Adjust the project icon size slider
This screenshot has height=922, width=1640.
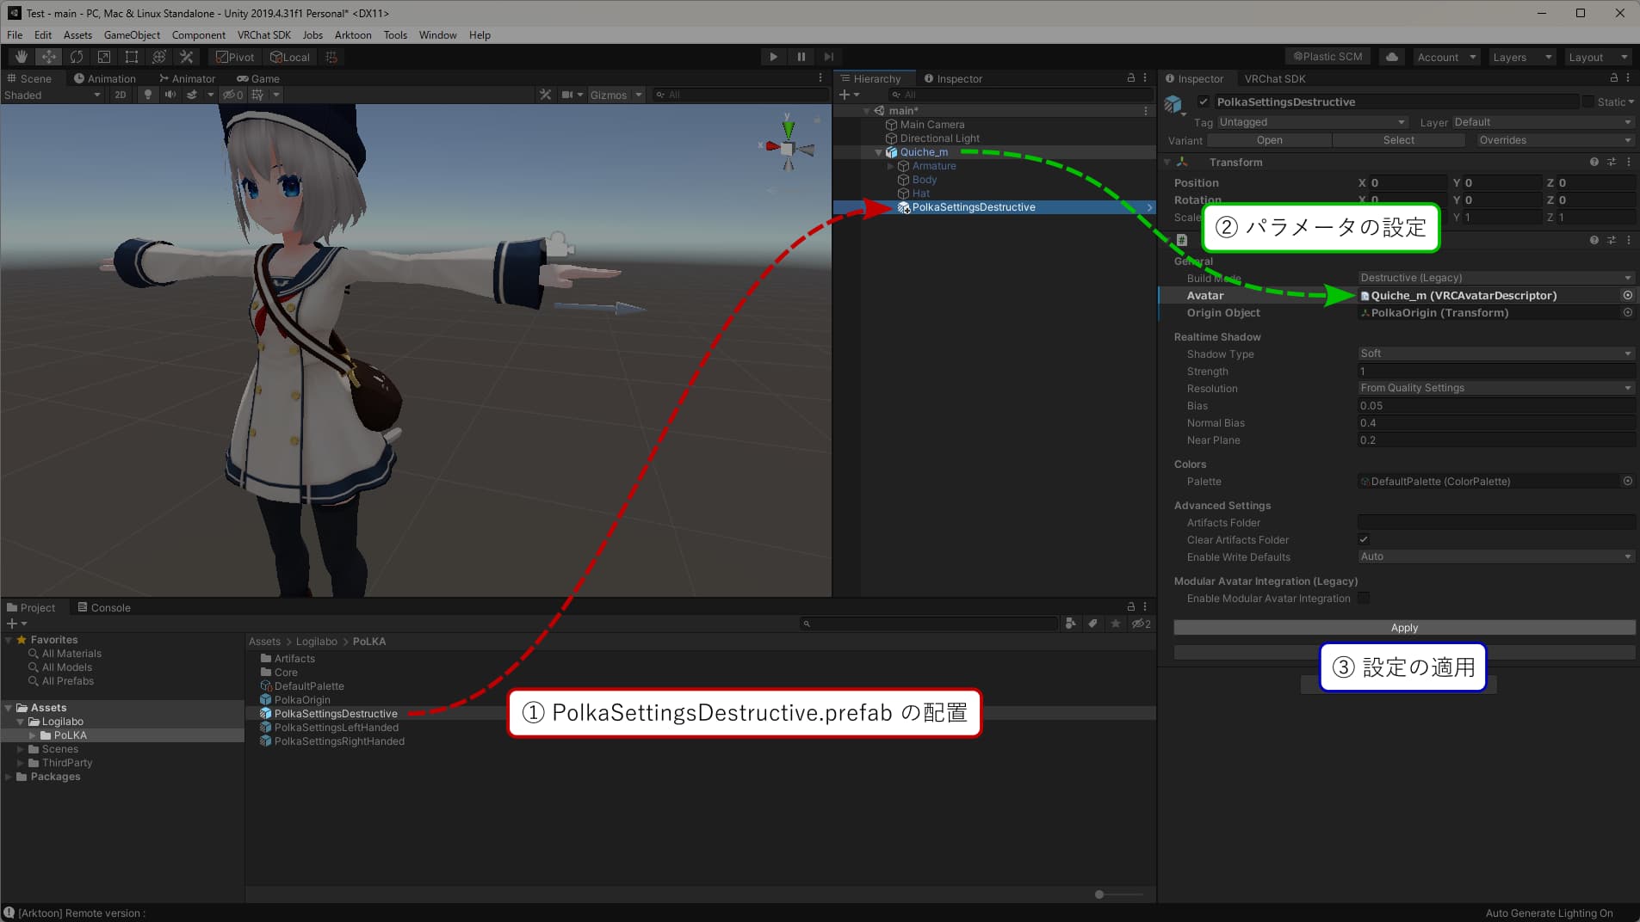[1099, 894]
